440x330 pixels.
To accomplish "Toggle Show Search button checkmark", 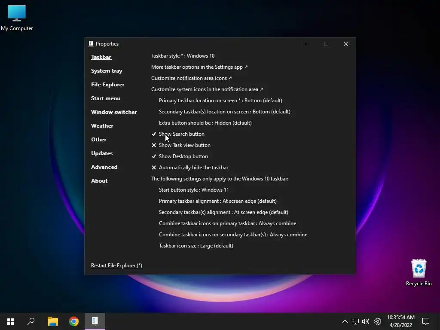I will [x=154, y=134].
